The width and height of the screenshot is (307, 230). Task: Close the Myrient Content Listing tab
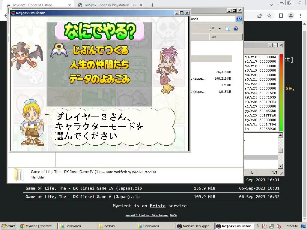pos(70,5)
